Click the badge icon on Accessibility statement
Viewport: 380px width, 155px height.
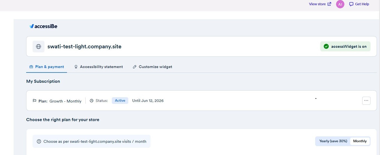click(x=76, y=67)
